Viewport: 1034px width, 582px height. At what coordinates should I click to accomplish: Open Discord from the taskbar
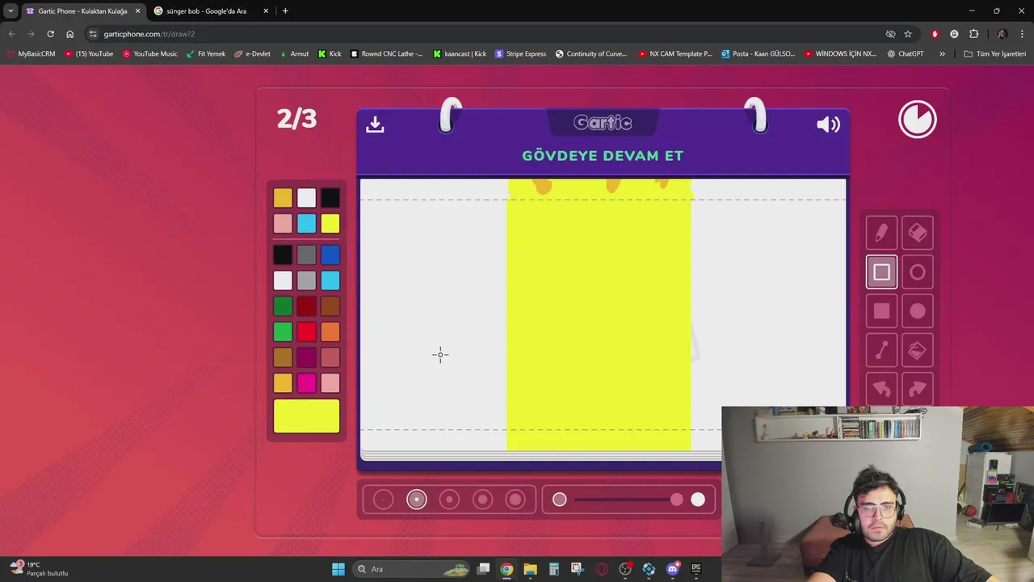[672, 569]
